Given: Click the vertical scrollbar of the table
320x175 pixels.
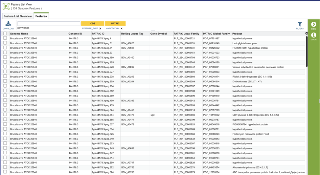Looking at the screenshot, I should point(307,52).
